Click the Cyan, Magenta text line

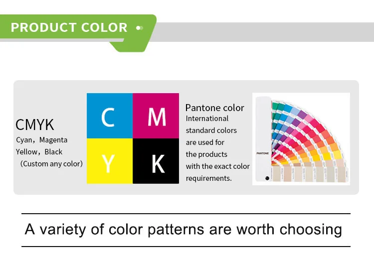click(41, 140)
